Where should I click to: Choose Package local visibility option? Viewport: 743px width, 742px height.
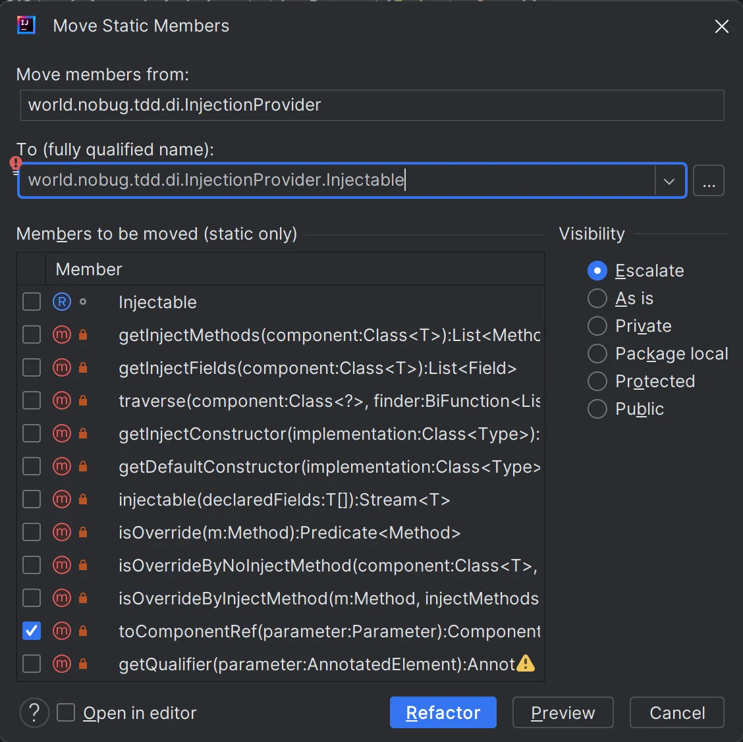(x=597, y=354)
